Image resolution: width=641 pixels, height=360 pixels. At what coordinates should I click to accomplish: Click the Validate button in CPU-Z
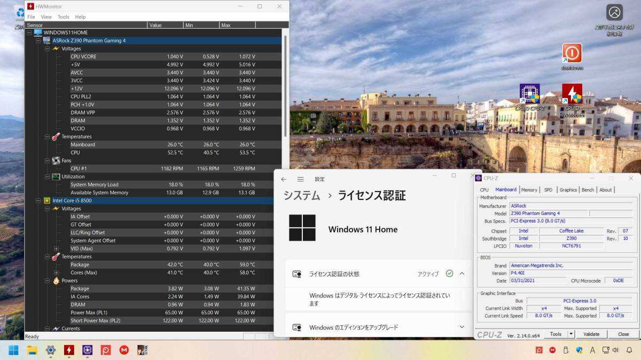coord(591,334)
